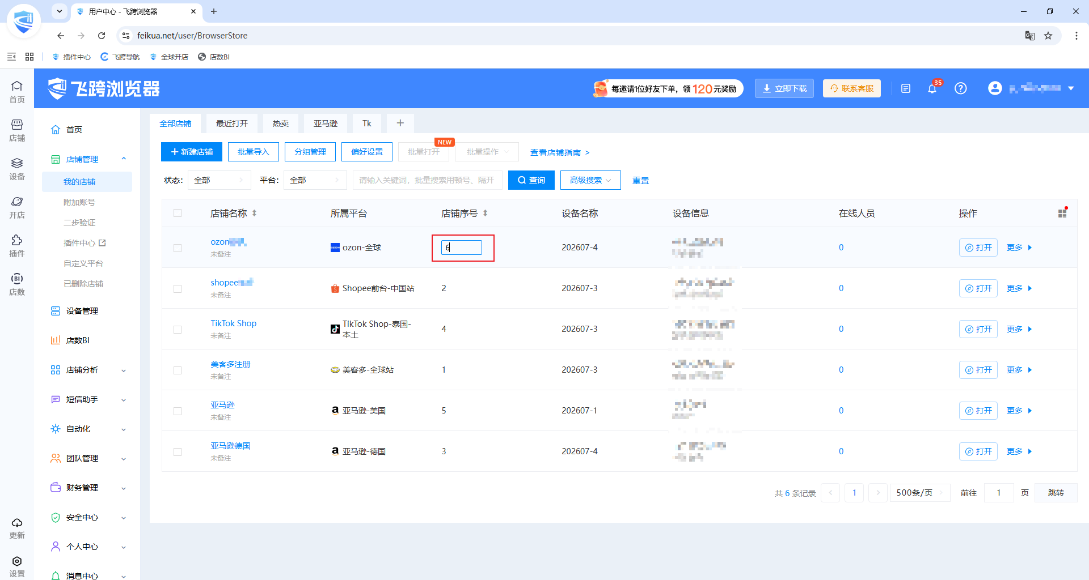Open the document list icon in the header
1089x580 pixels.
[x=906, y=88]
